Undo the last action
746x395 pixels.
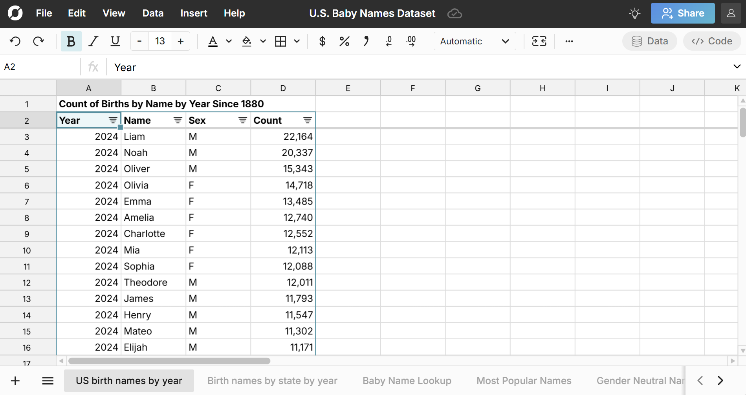[x=15, y=41]
